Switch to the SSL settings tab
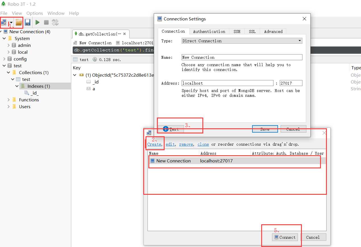The width and height of the screenshot is (361, 247). [252, 32]
